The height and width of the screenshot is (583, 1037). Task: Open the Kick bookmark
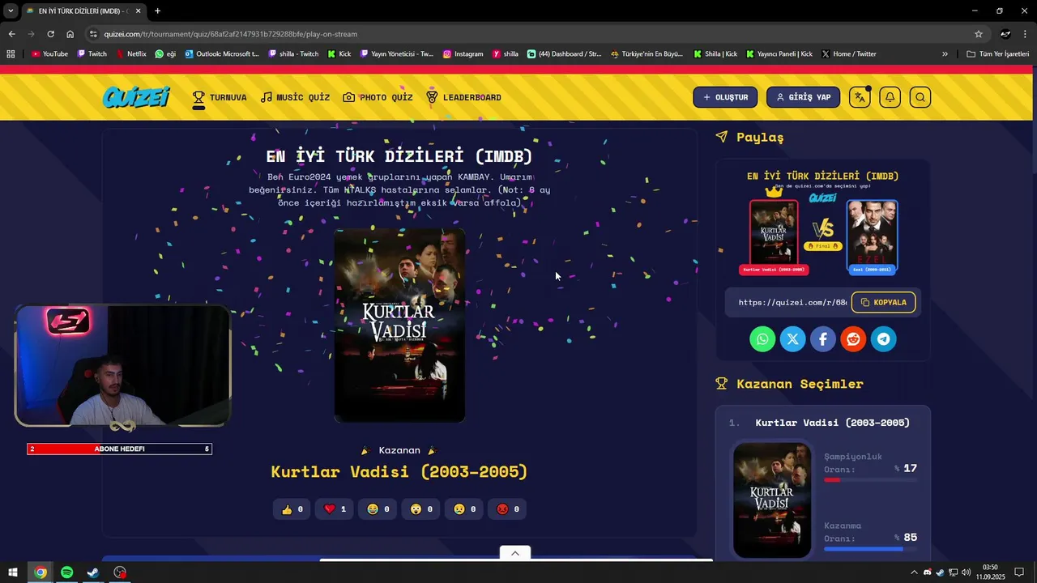[339, 54]
